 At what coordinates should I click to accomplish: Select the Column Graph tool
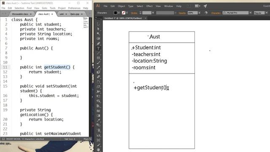click(98, 135)
